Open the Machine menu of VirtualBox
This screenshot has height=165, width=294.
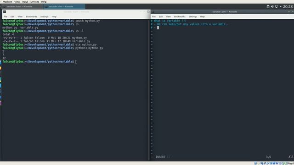[x=7, y=2]
